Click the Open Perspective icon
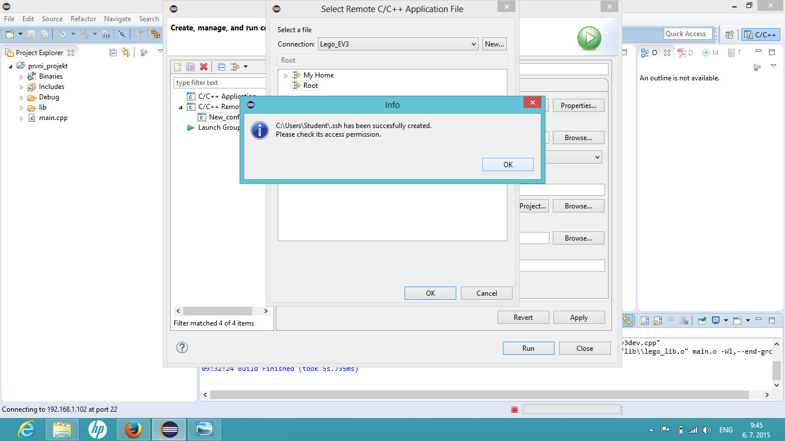This screenshot has width=785, height=441. (x=729, y=34)
